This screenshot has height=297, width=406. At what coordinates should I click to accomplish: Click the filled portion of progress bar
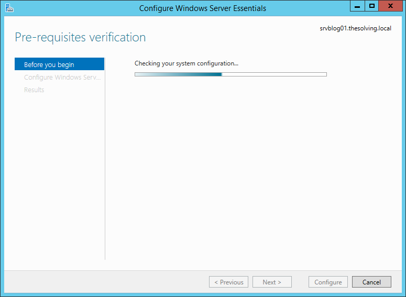click(x=178, y=74)
